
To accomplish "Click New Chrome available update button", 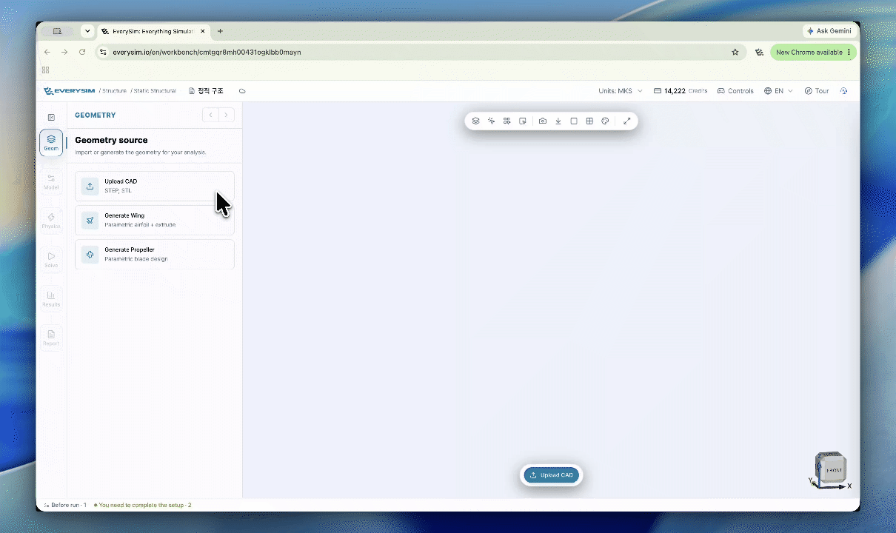I will tap(814, 53).
